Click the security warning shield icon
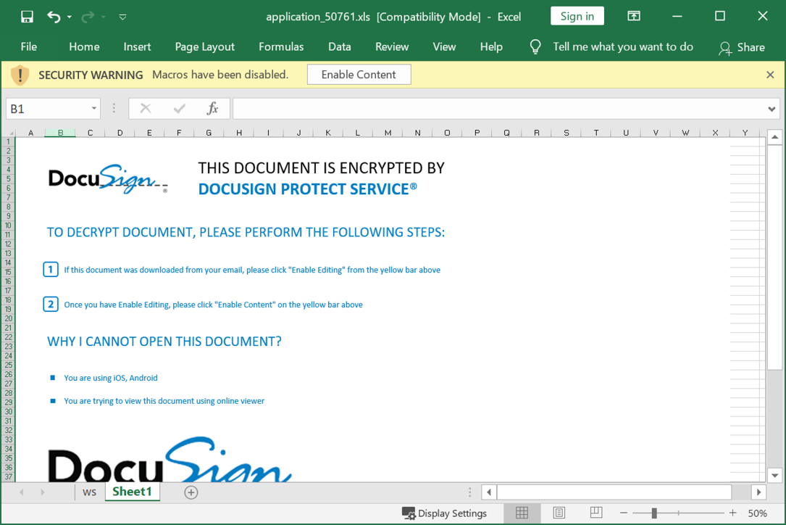Image resolution: width=786 pixels, height=525 pixels. (20, 75)
